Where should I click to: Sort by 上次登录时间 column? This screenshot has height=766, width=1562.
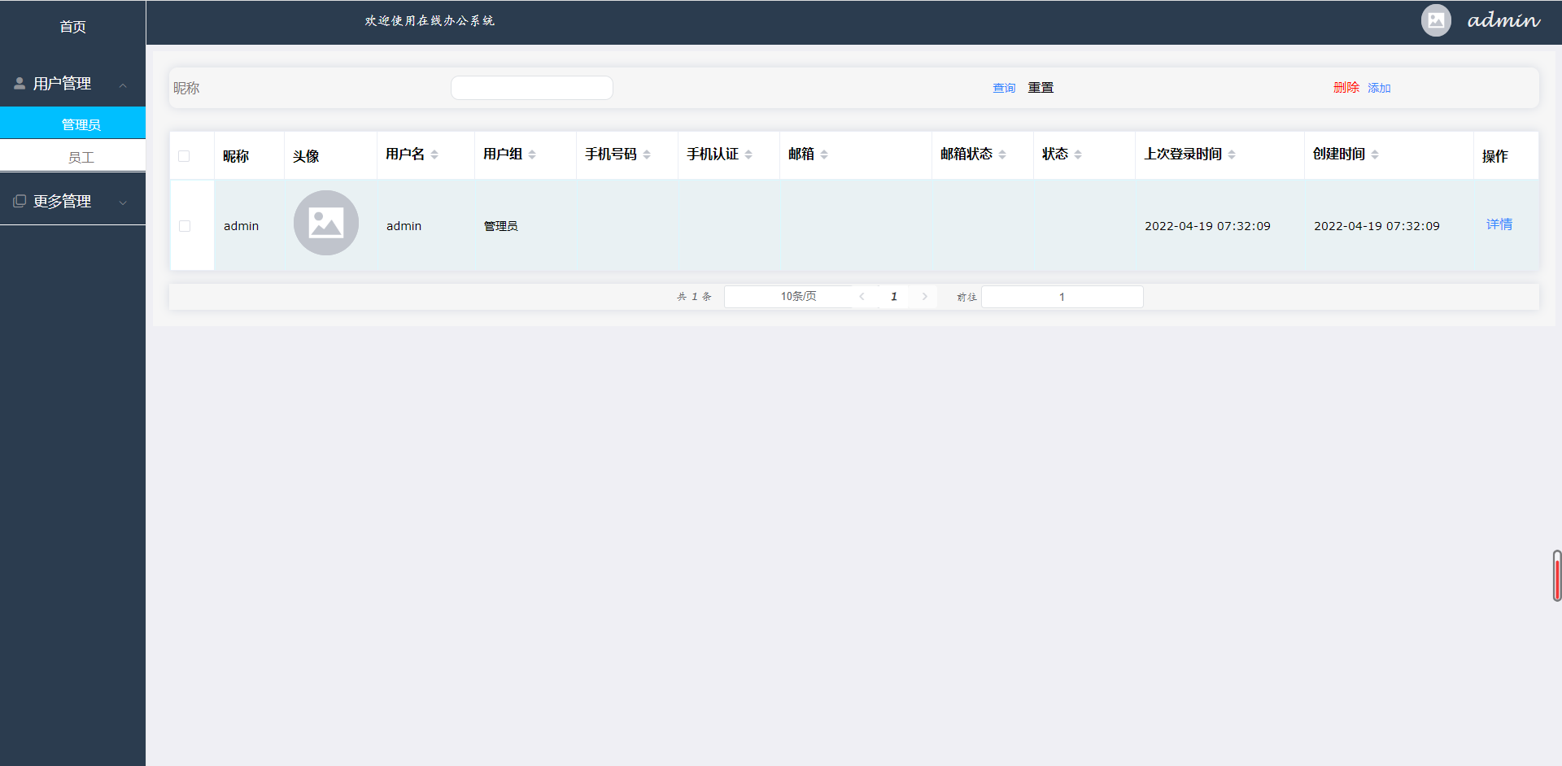tap(1232, 154)
